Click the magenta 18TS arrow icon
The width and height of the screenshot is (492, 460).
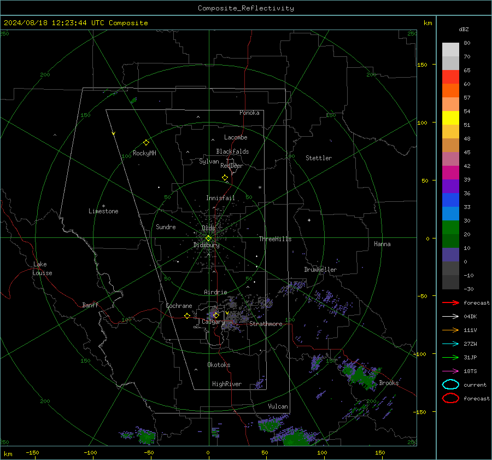click(x=450, y=371)
